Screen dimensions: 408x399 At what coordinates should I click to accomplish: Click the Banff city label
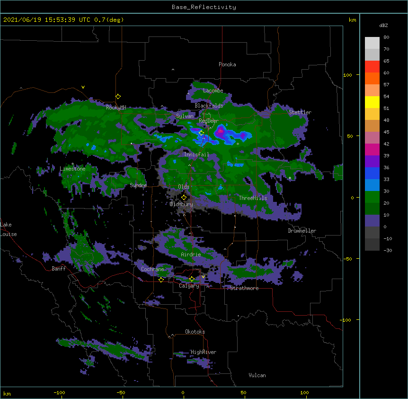(x=59, y=269)
